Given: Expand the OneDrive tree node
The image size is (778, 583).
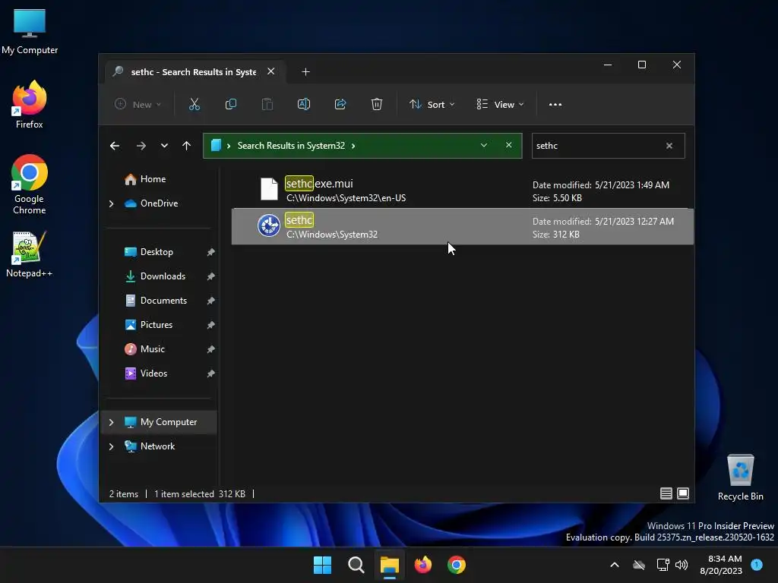Looking at the screenshot, I should [x=111, y=203].
